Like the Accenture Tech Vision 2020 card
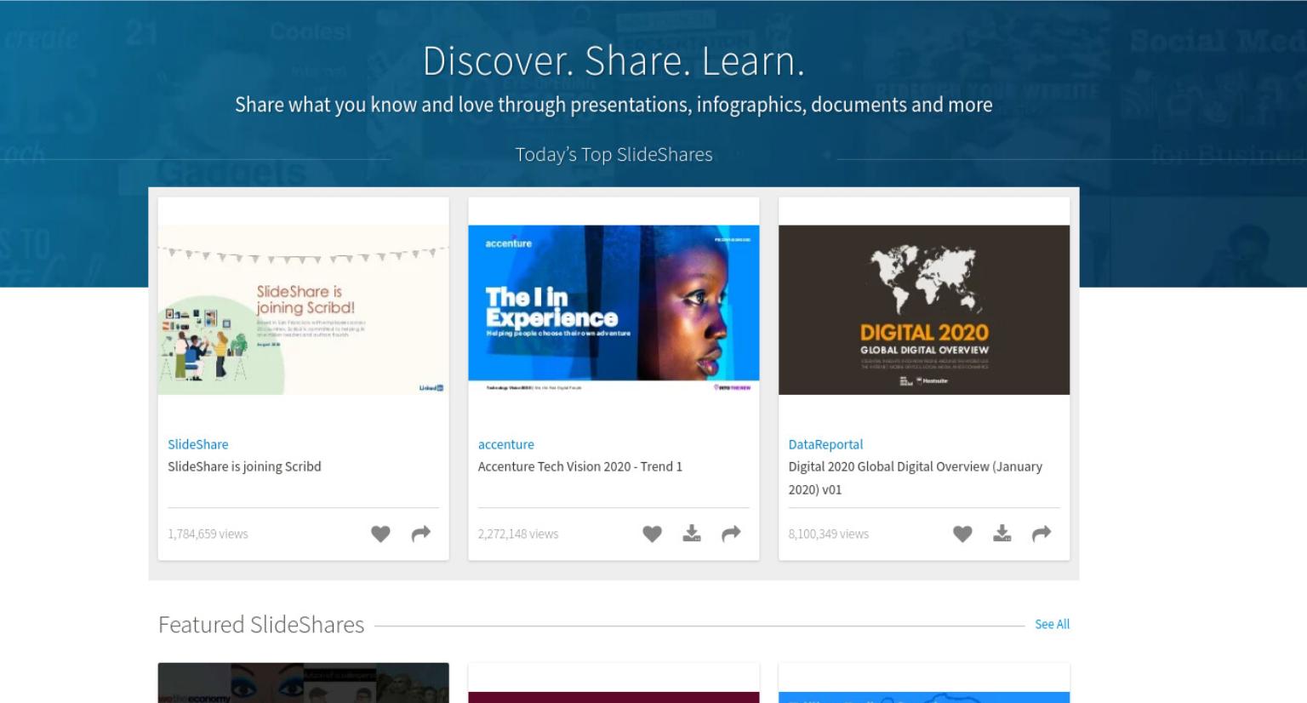Image resolution: width=1307 pixels, height=703 pixels. pyautogui.click(x=652, y=534)
